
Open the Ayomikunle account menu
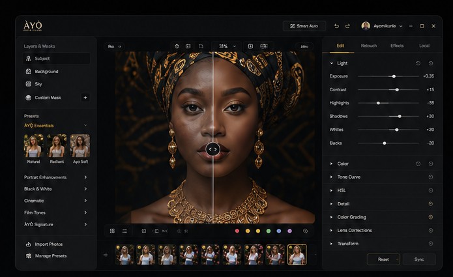coord(382,26)
